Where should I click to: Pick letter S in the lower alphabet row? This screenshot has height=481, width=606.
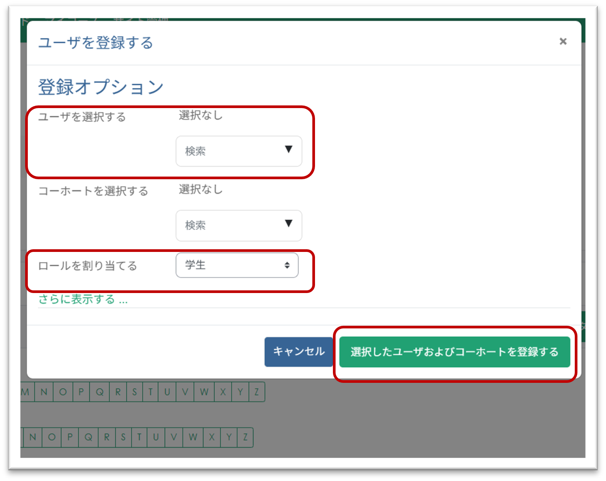click(x=123, y=437)
